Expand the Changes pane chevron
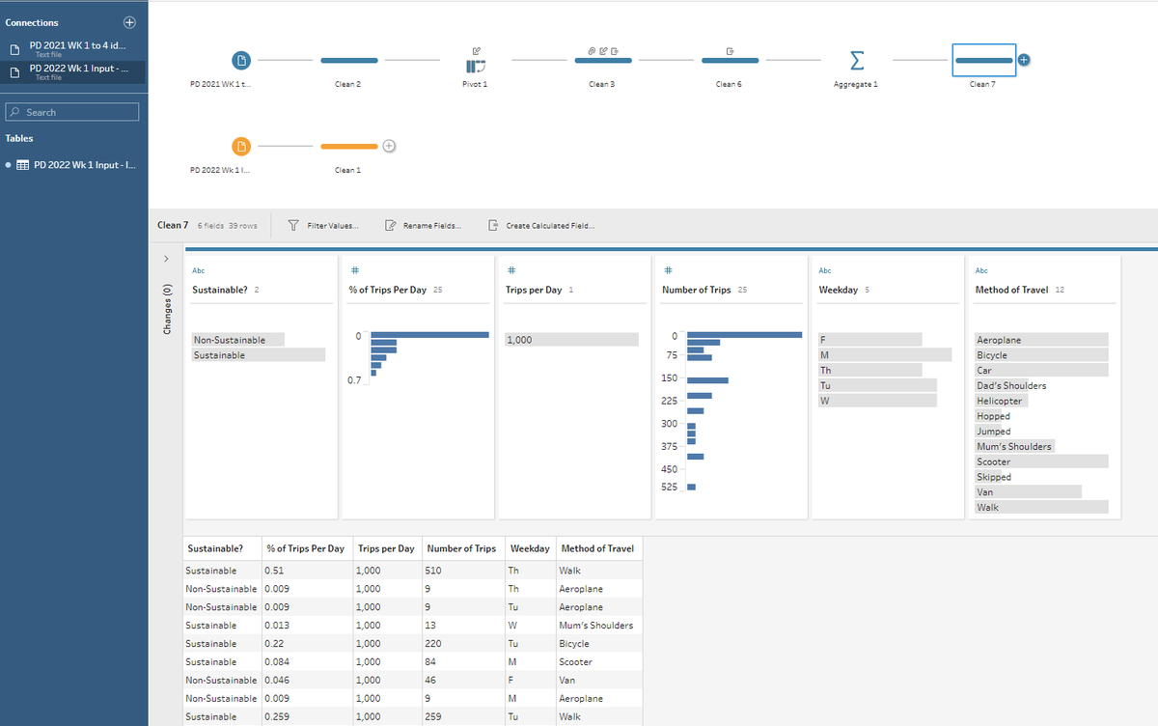The image size is (1158, 726). (x=166, y=259)
